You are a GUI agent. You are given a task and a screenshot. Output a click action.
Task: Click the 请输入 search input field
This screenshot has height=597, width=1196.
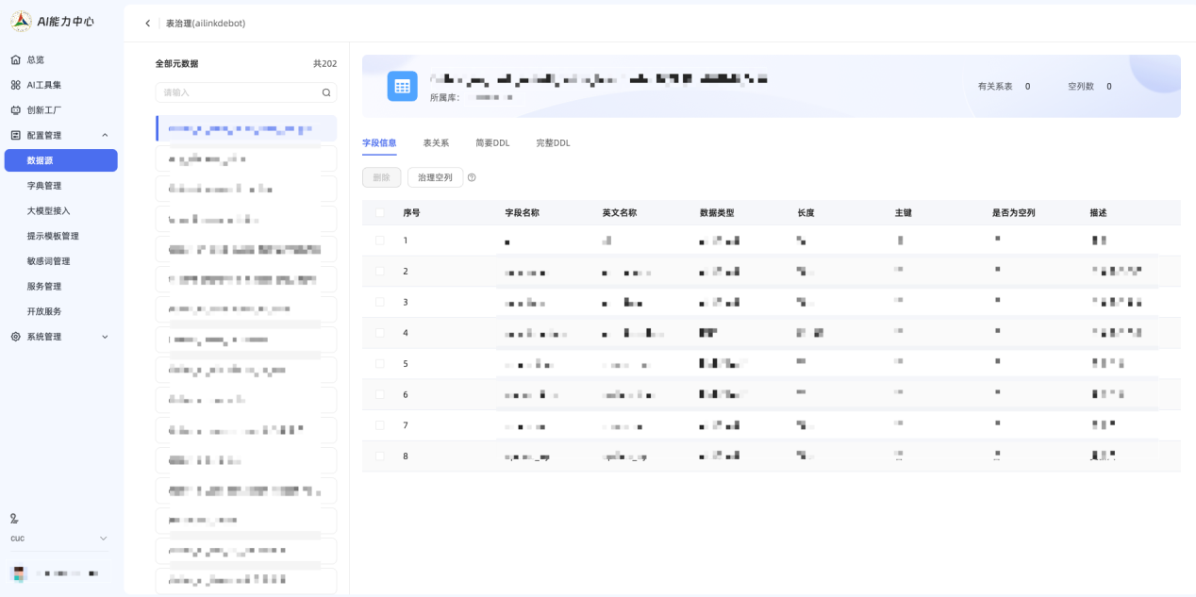tap(240, 92)
